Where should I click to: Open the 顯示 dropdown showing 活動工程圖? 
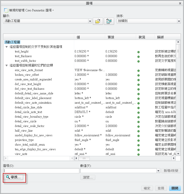[90, 21]
